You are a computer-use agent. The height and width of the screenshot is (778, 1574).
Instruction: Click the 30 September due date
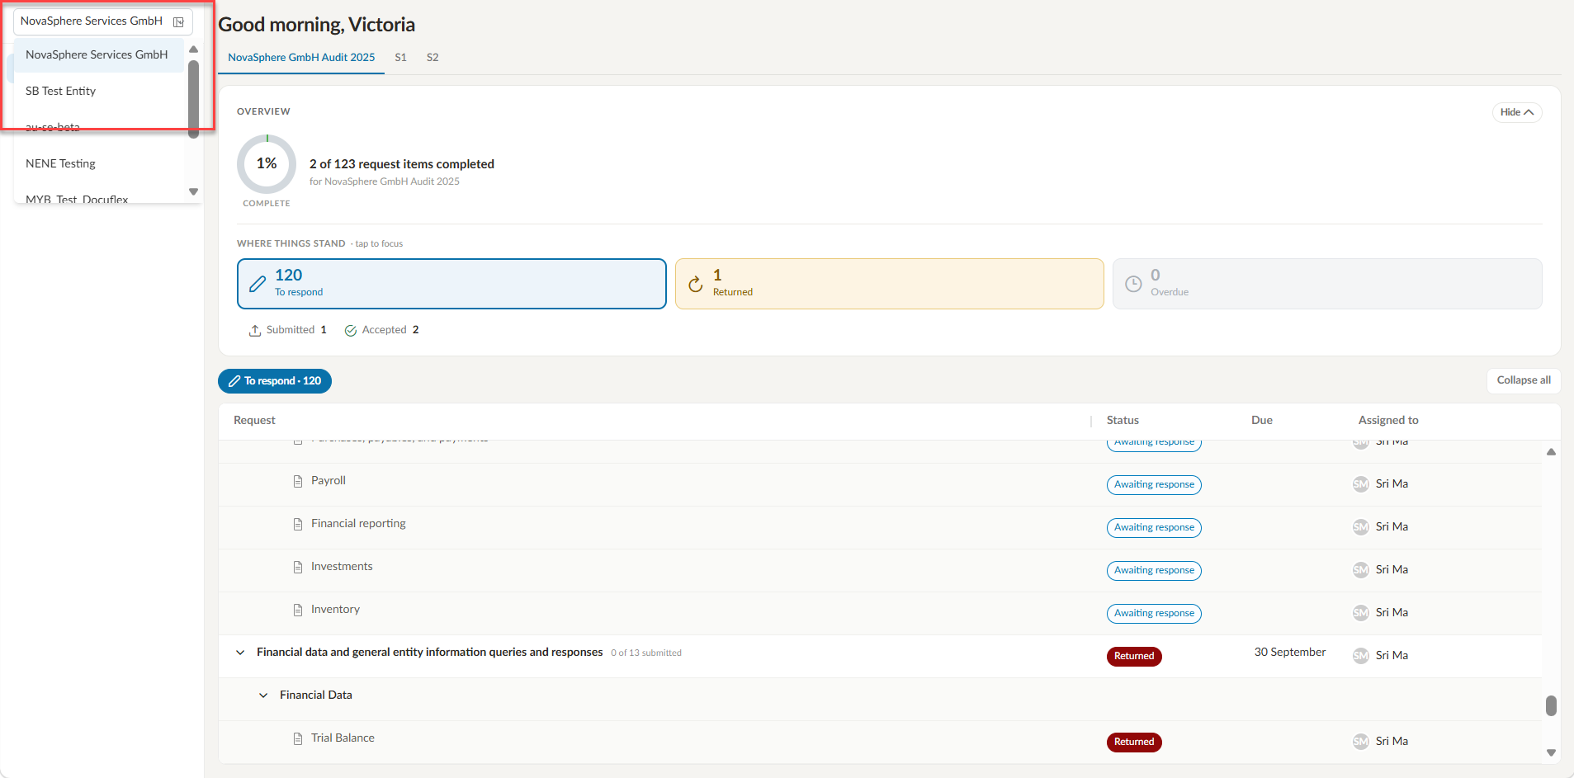click(1290, 652)
